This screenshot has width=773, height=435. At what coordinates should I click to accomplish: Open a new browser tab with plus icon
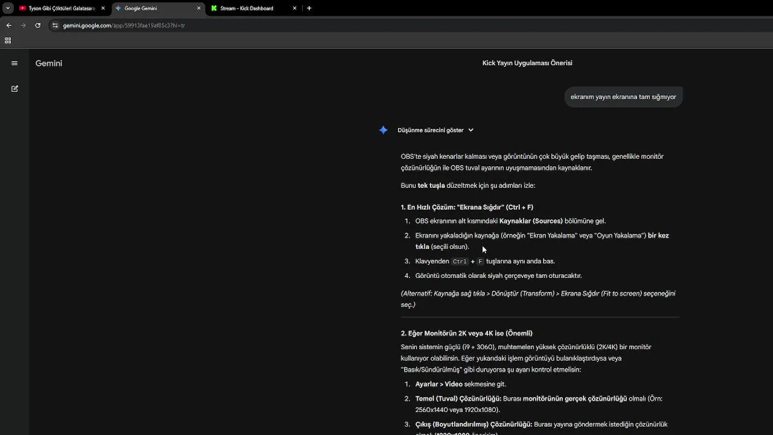309,8
